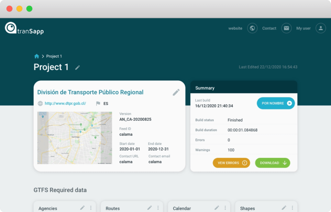Click the DOWNLOAD button in Summary
The height and width of the screenshot is (212, 331).
(272, 163)
